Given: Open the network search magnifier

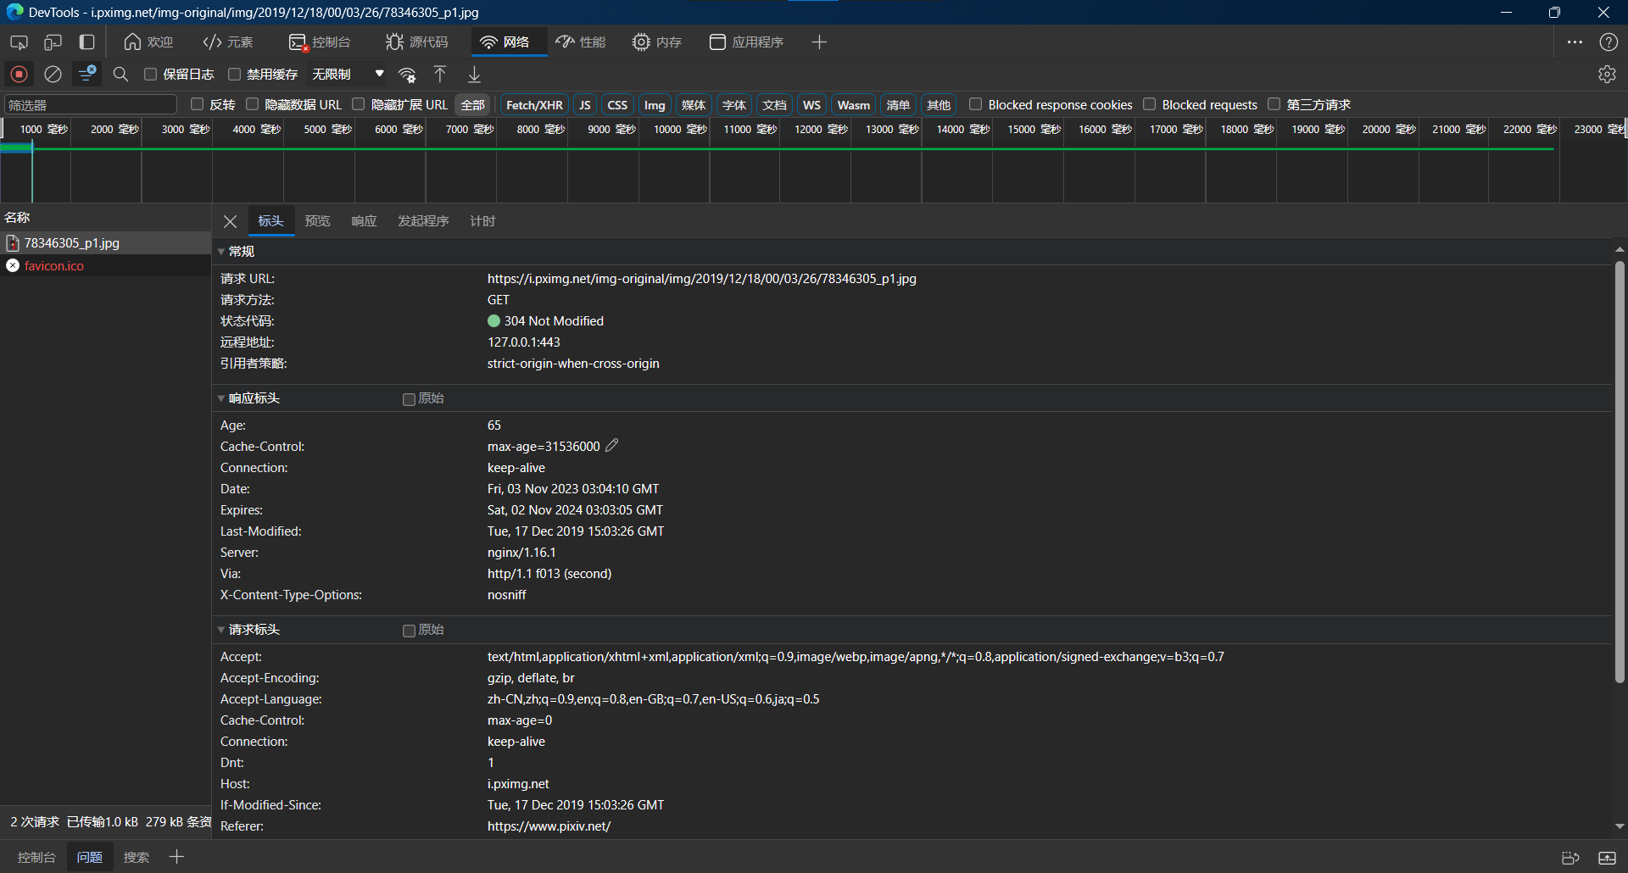Looking at the screenshot, I should point(120,75).
